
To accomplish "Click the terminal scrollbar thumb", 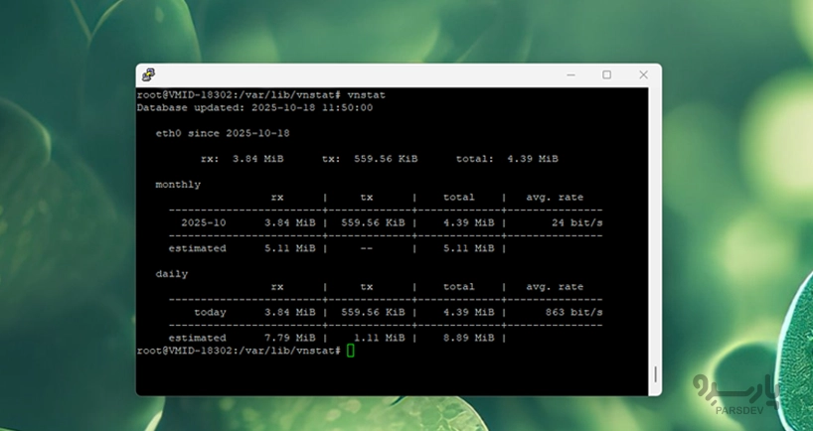I will click(655, 374).
